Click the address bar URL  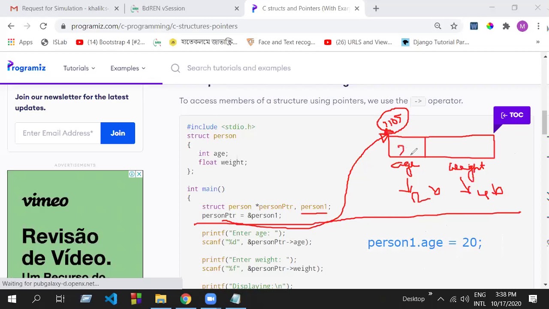click(154, 26)
